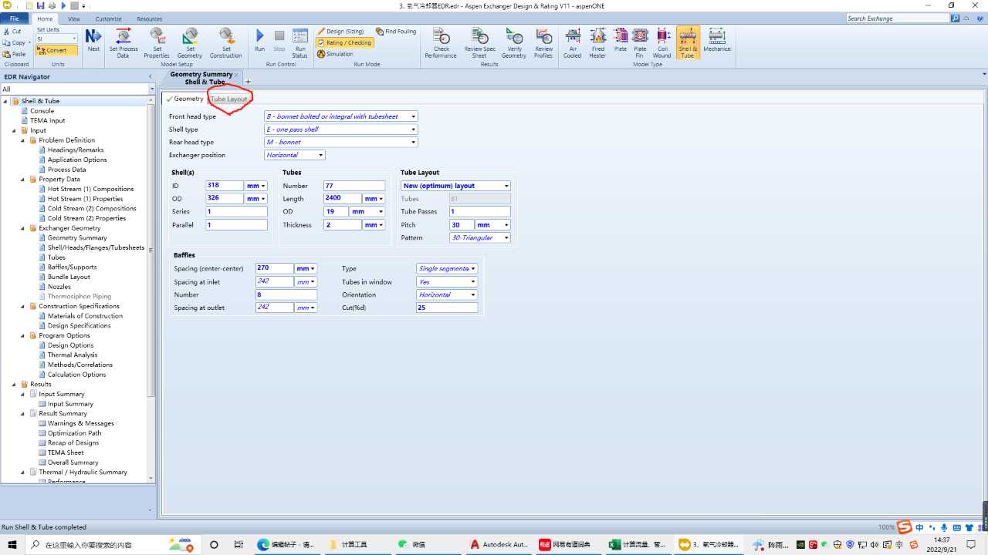Open the File menu
988x555 pixels.
click(x=14, y=18)
